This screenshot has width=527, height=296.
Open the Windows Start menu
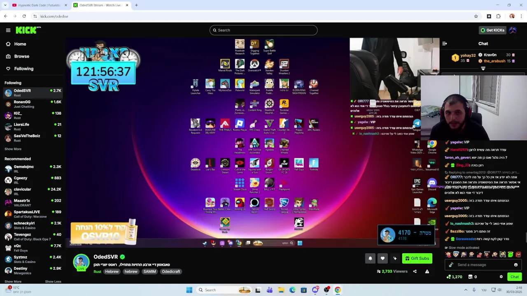point(189,290)
